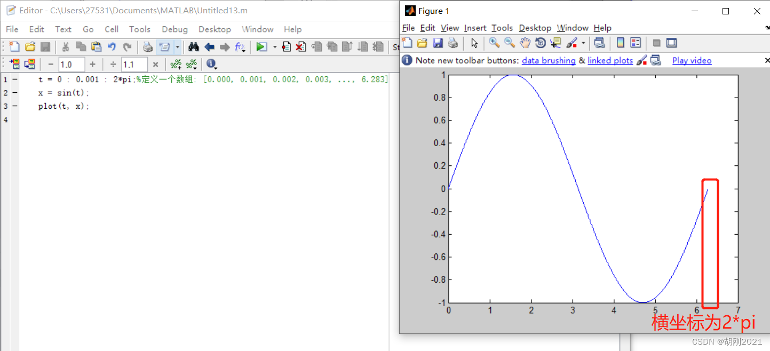Click Brush data tool in Figure toolbar
Screen dimensions: 770x351
pos(571,43)
